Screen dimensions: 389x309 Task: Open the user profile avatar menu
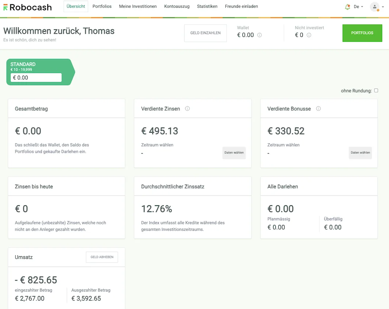click(x=375, y=7)
